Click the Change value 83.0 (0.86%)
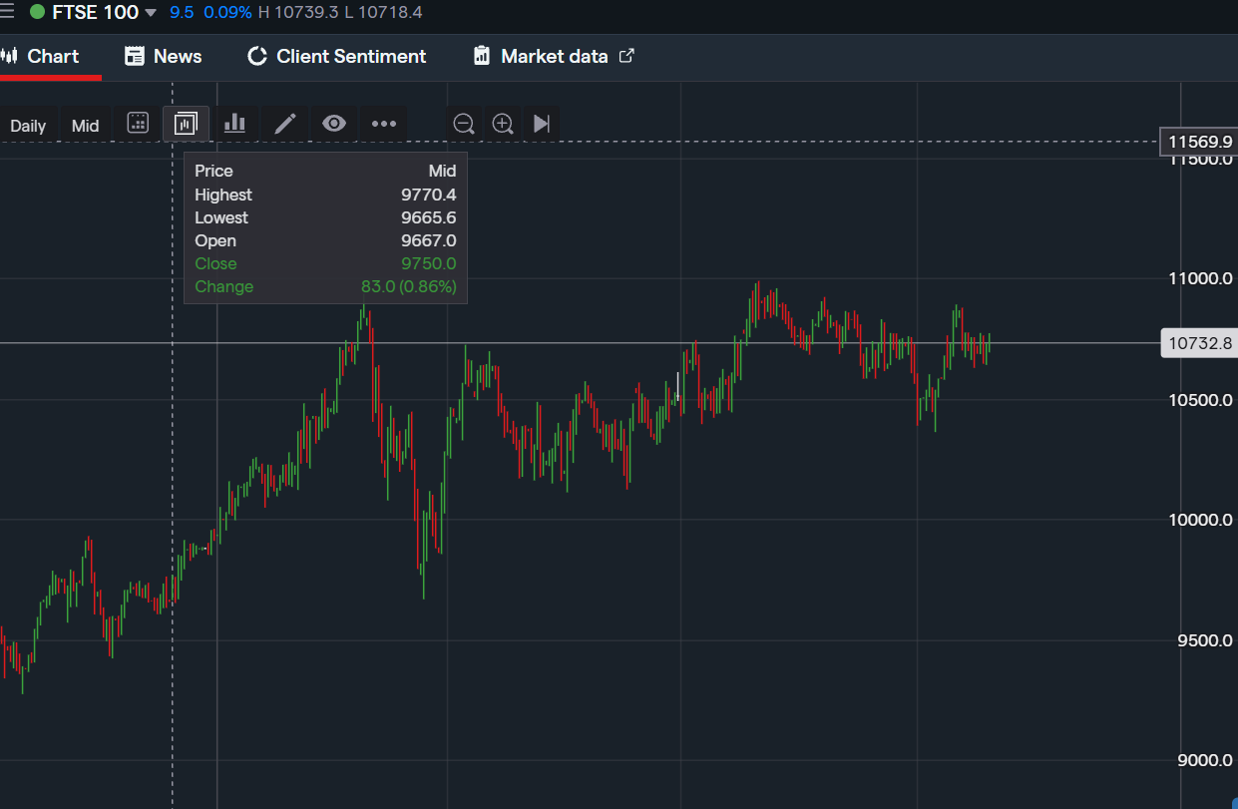Image resolution: width=1238 pixels, height=809 pixels. [409, 286]
